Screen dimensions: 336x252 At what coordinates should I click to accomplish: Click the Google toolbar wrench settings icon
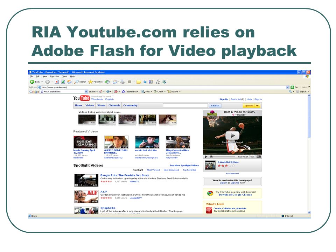click(290, 91)
